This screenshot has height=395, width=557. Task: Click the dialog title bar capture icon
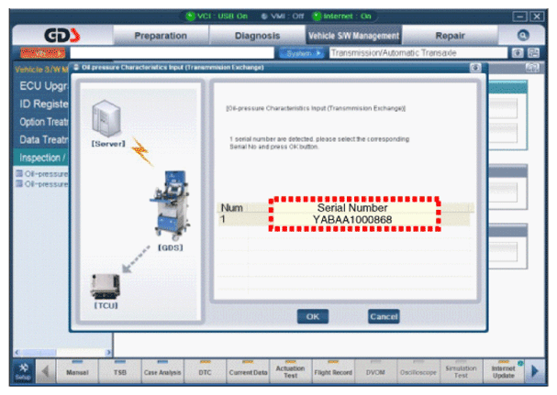tap(475, 68)
